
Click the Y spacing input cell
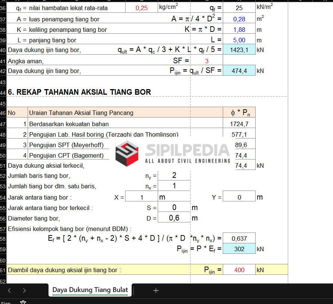tap(239, 197)
